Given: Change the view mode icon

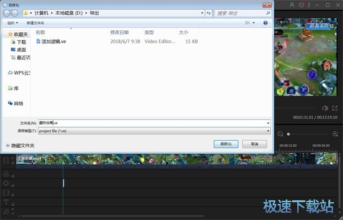Looking at the screenshot, I should tap(247, 23).
